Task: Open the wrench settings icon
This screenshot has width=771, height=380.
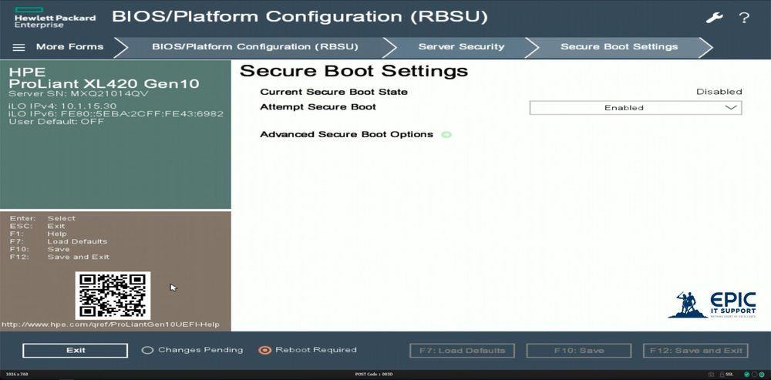Action: coord(714,18)
